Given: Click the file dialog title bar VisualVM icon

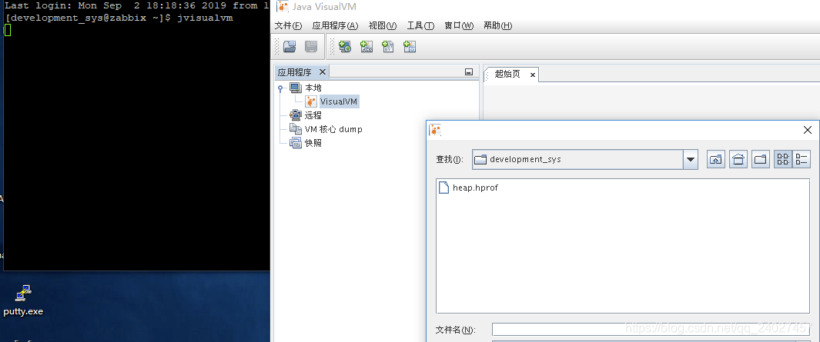Looking at the screenshot, I should pyautogui.click(x=434, y=130).
